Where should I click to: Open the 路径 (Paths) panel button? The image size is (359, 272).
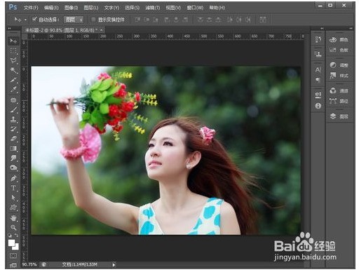click(x=339, y=101)
